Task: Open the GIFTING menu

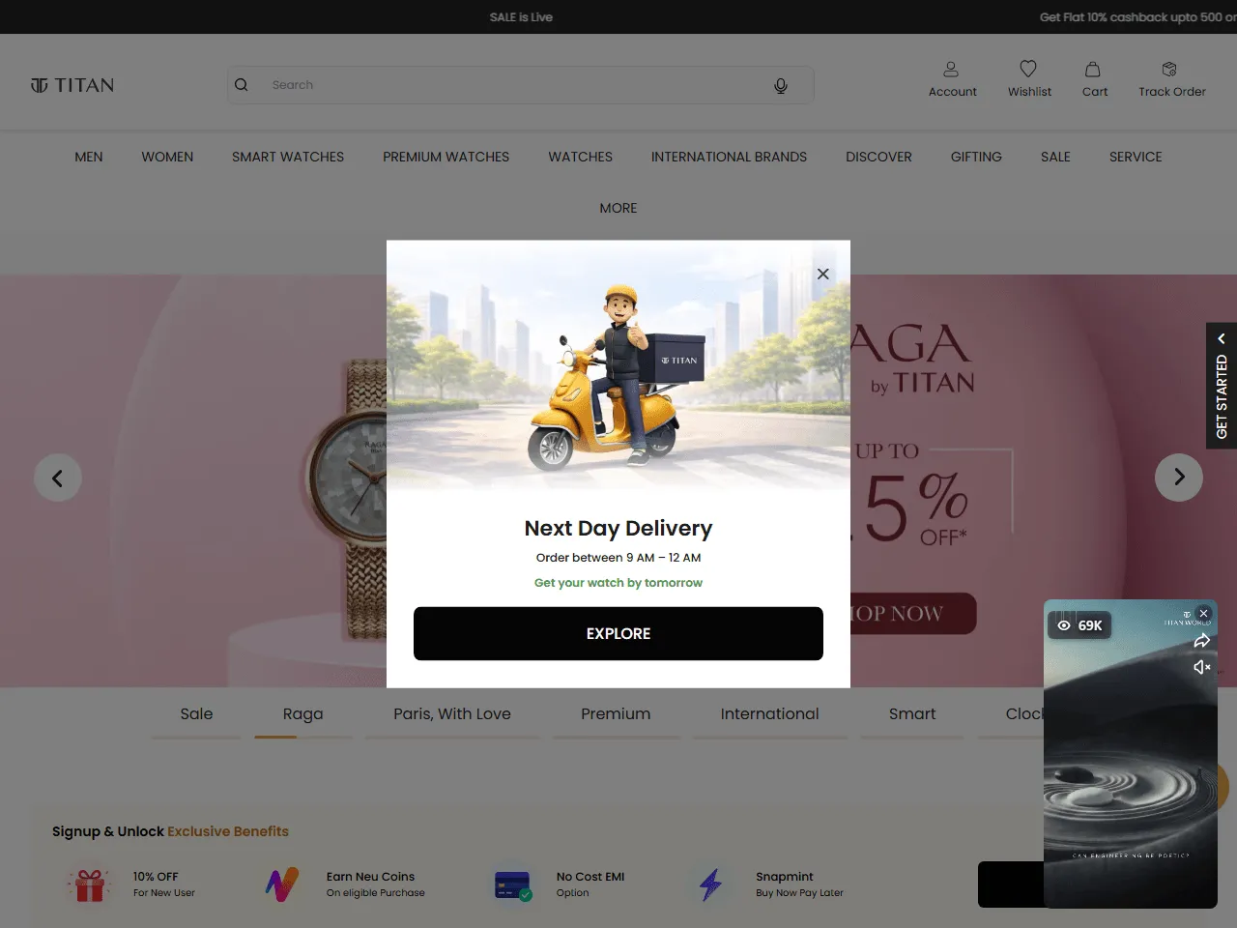Action: (x=976, y=157)
